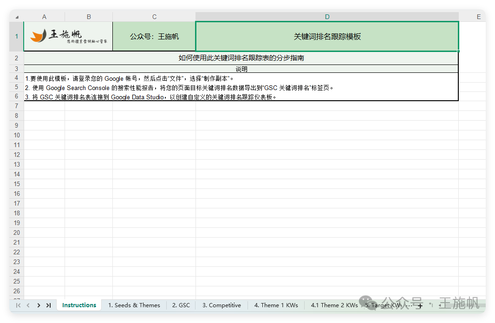
Task: Click instruction step 2 about Google Search Console
Action: 179,88
